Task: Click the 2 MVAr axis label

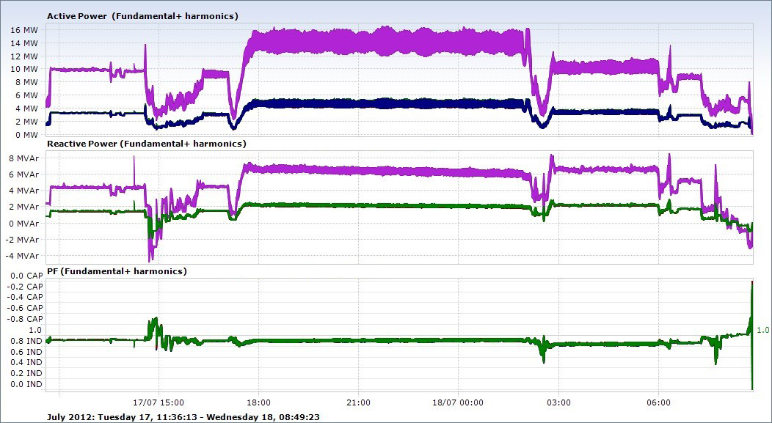Action: point(23,207)
